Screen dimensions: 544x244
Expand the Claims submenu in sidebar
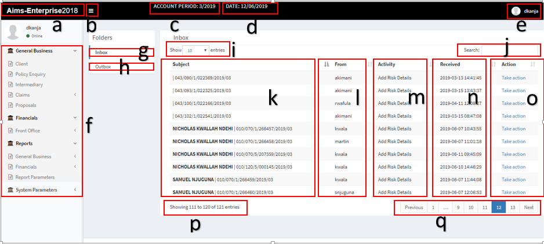coord(75,94)
